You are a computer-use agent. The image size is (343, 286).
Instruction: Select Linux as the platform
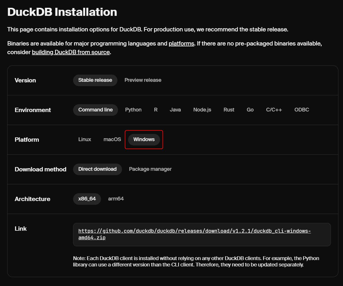[85, 139]
